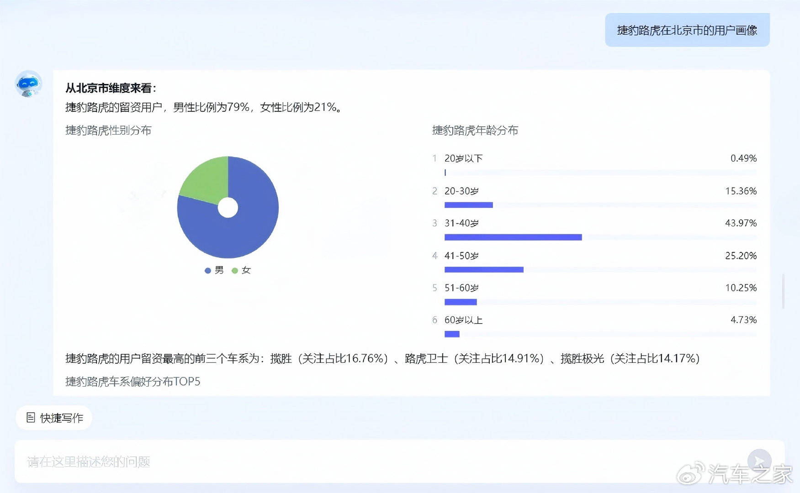
Task: Select the 31-40岁 row label
Action: 461,223
